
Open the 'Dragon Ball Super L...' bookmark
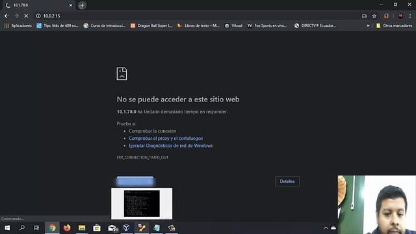pyautogui.click(x=151, y=26)
